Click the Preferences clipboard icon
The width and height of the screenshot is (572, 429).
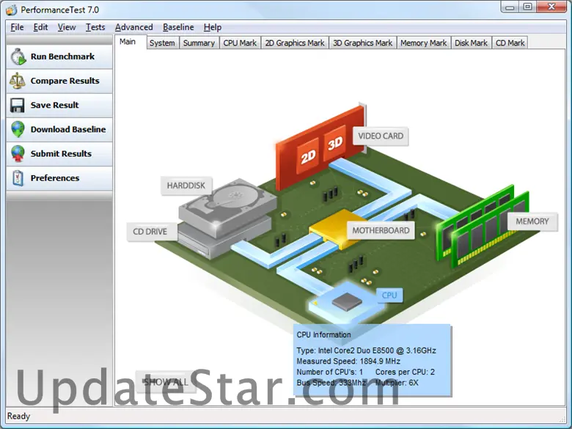pyautogui.click(x=18, y=178)
